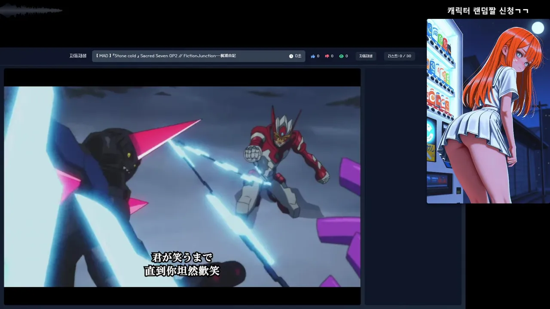Click the 君が笑うまで subtitle line
This screenshot has width=550, height=309.
[x=182, y=258]
